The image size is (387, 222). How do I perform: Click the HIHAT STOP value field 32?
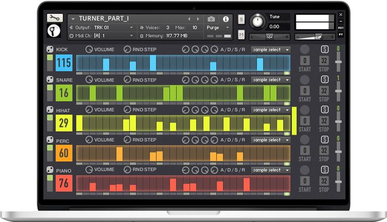point(324,121)
